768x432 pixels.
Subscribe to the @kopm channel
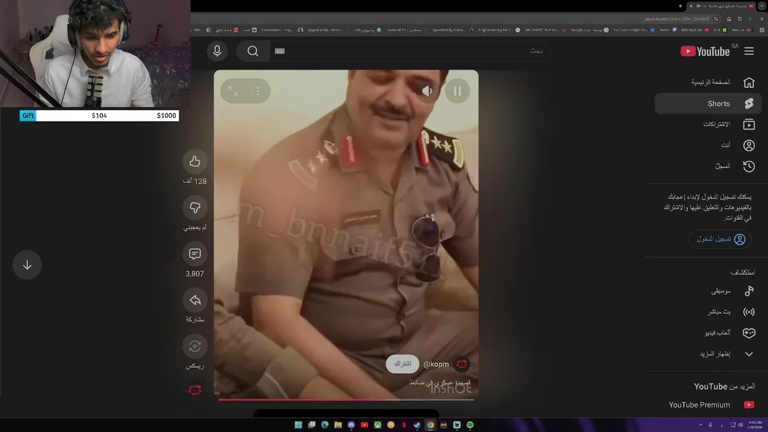click(403, 364)
